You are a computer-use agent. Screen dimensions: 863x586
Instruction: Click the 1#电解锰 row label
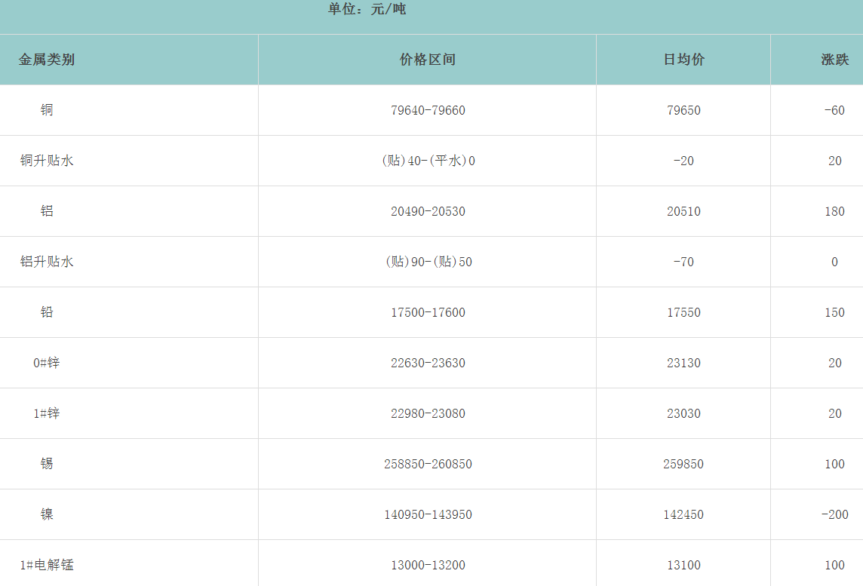coord(47,565)
